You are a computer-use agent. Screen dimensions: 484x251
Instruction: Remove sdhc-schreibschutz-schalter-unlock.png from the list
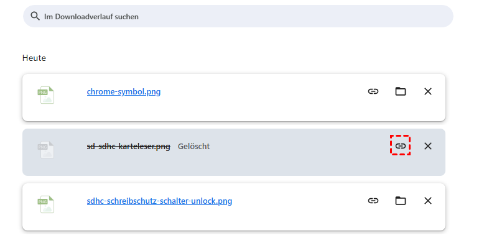[428, 201]
